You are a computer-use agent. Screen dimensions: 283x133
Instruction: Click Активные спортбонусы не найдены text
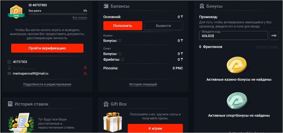coord(239,115)
